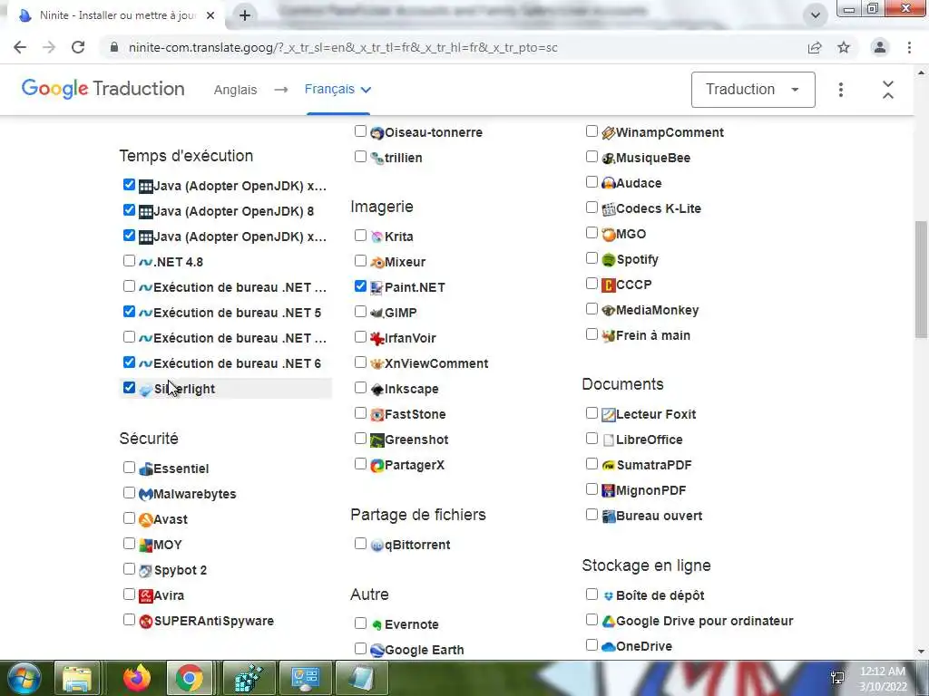Viewport: 929px width, 696px height.
Task: Close the Ninite tab
Action: coord(210,15)
